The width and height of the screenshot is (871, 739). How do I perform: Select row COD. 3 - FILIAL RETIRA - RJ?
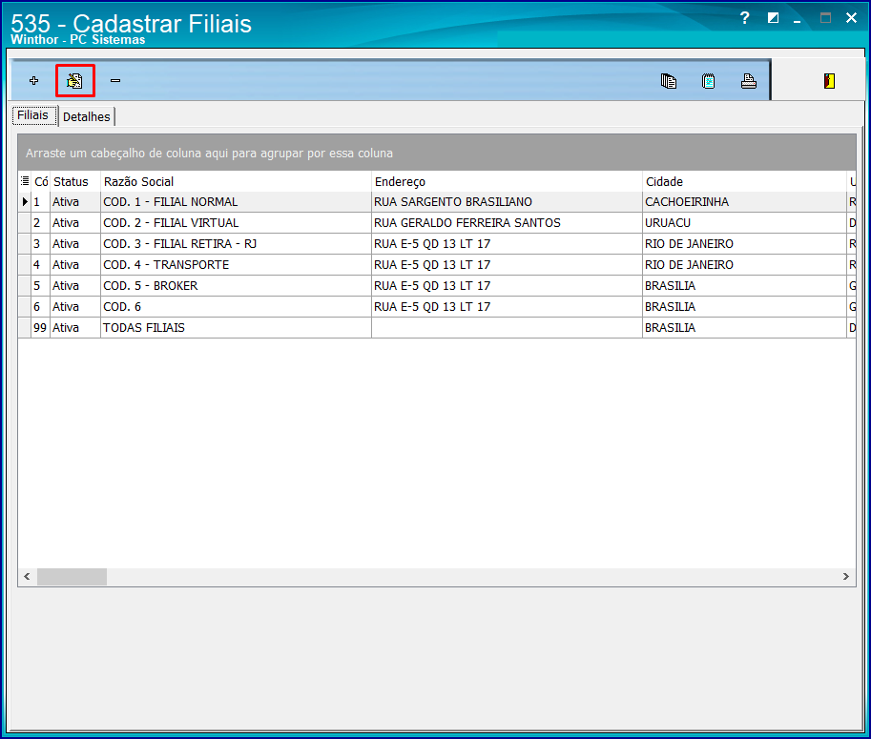pos(437,244)
